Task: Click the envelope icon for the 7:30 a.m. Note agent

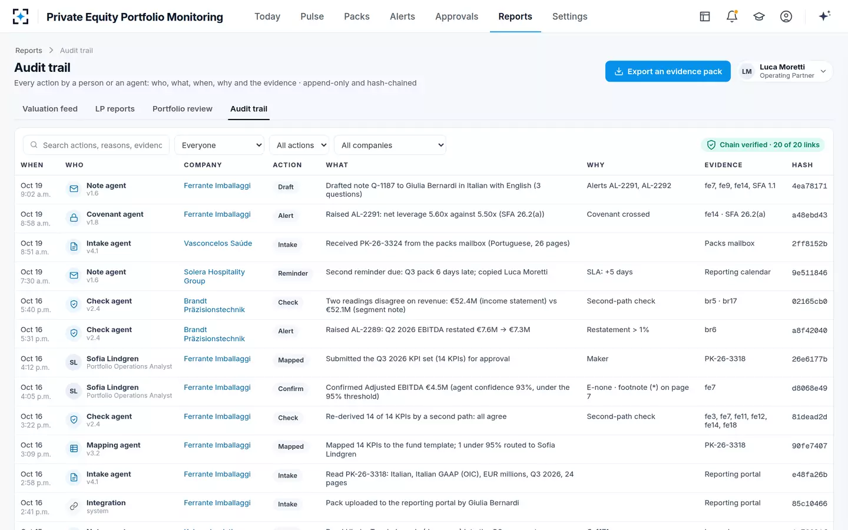Action: [74, 276]
